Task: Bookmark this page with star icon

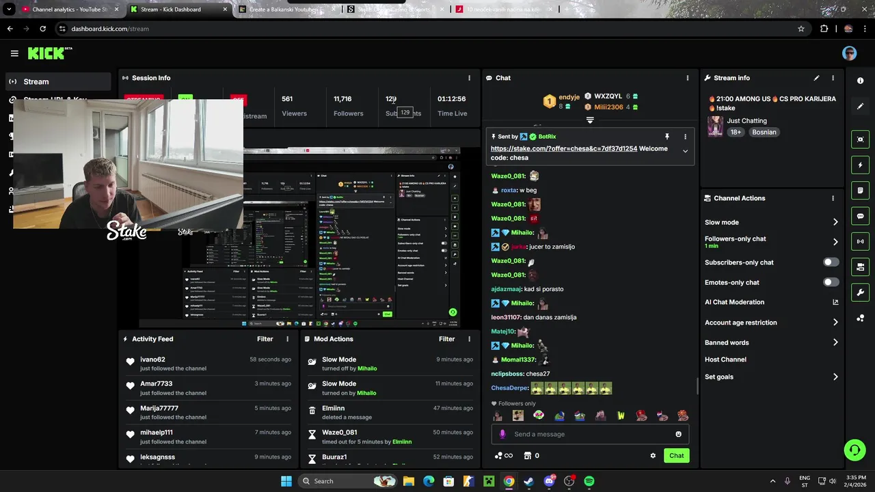Action: [801, 29]
